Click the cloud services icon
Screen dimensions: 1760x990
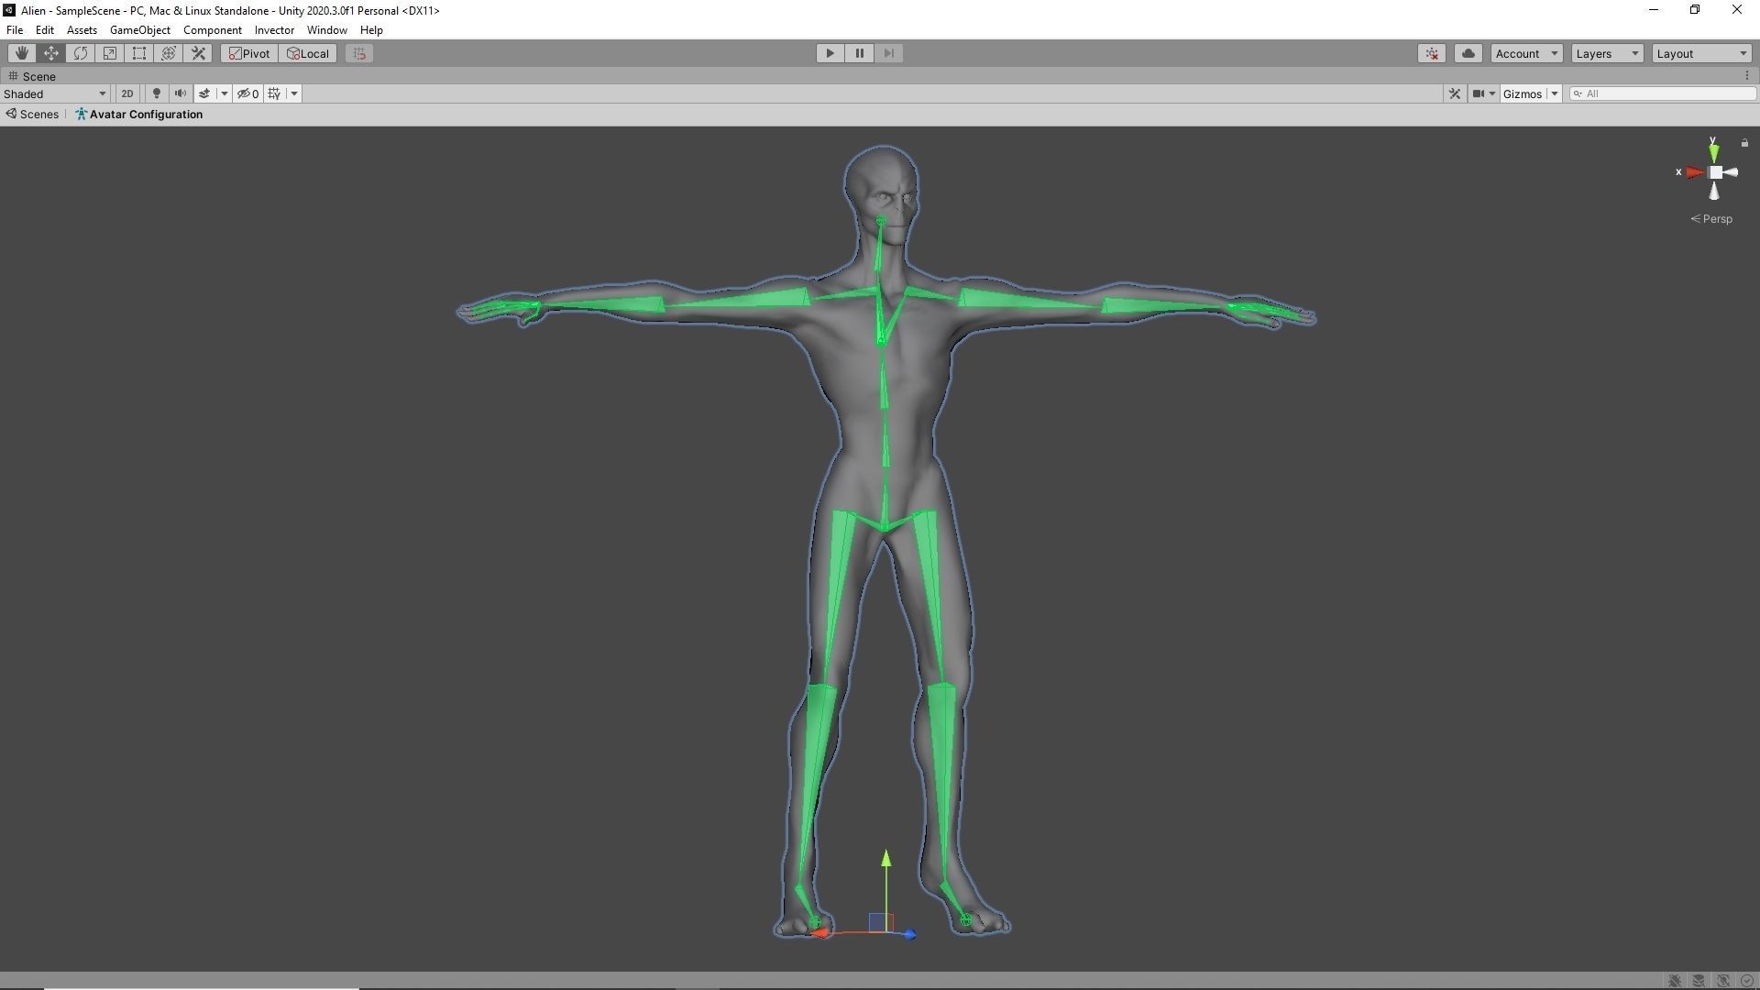tap(1468, 53)
